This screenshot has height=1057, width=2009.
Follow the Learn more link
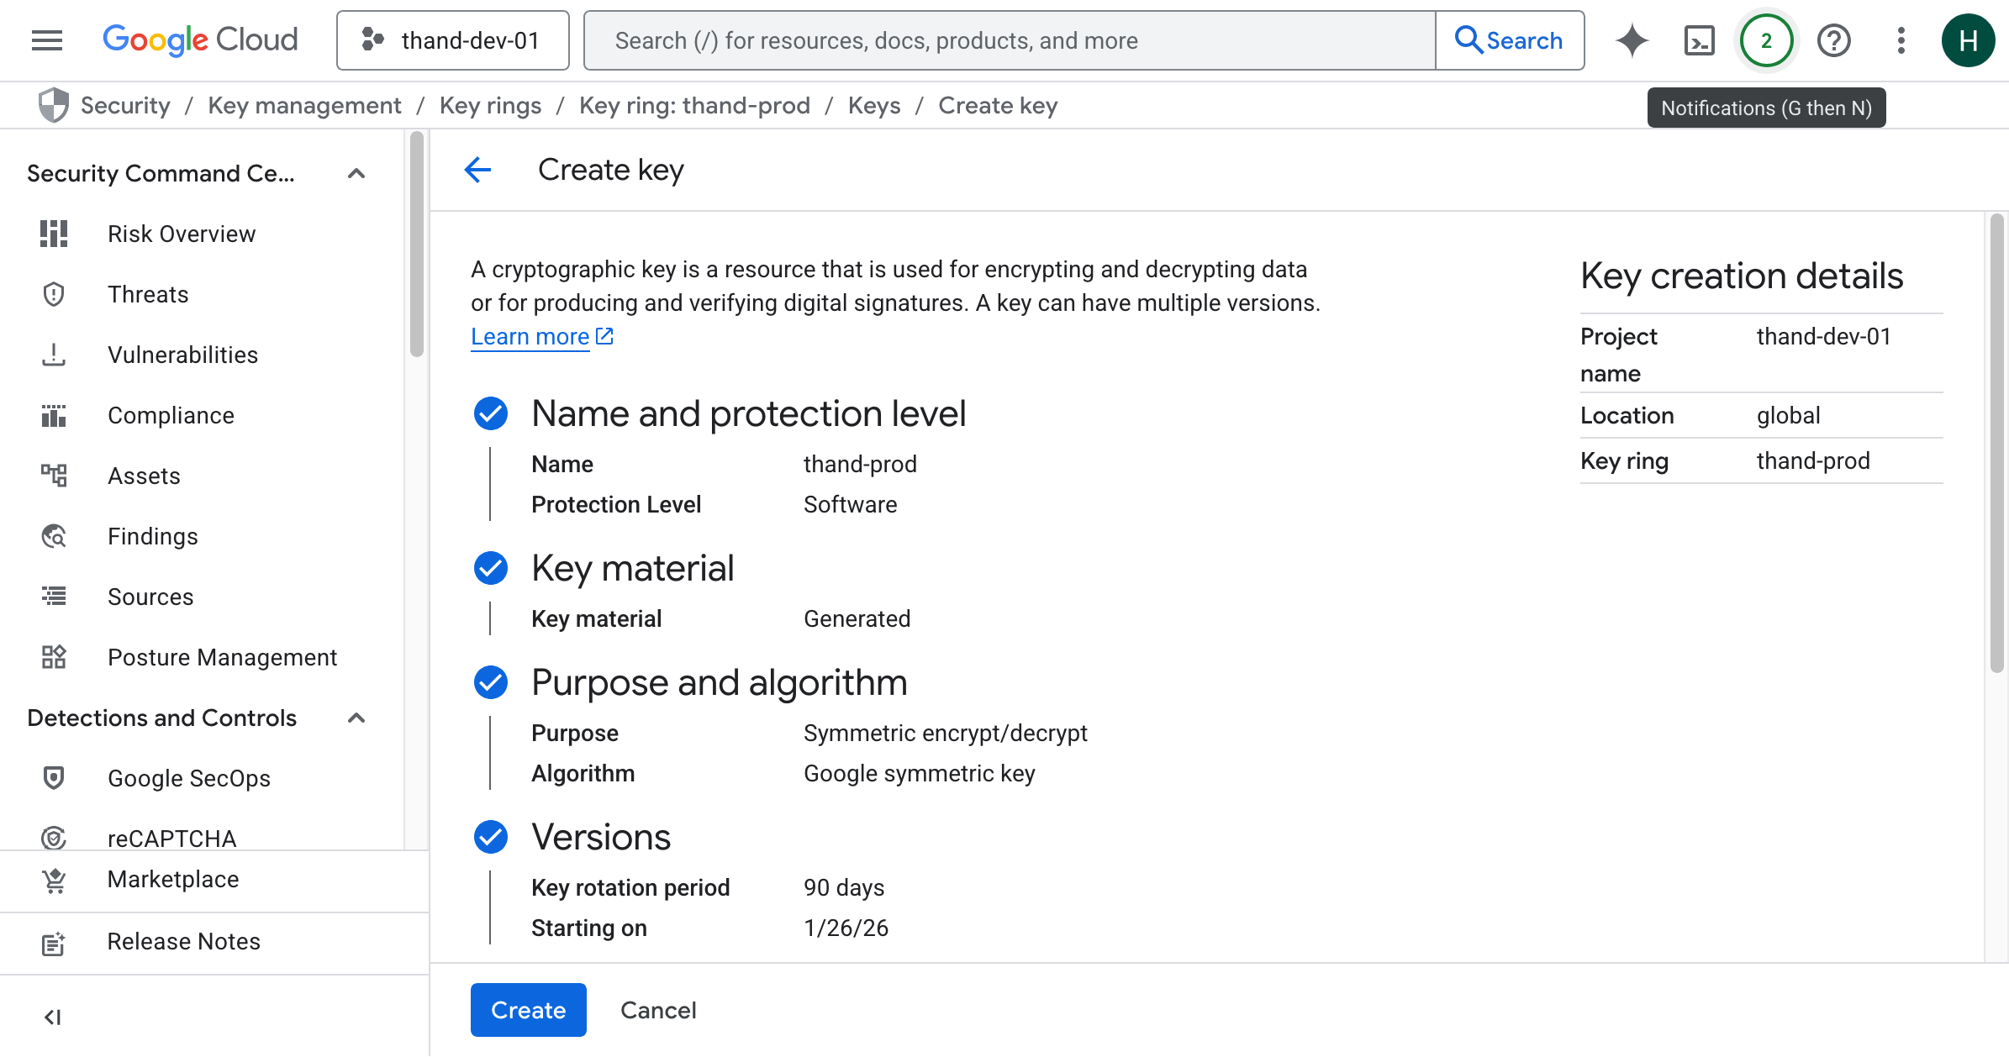[530, 337]
